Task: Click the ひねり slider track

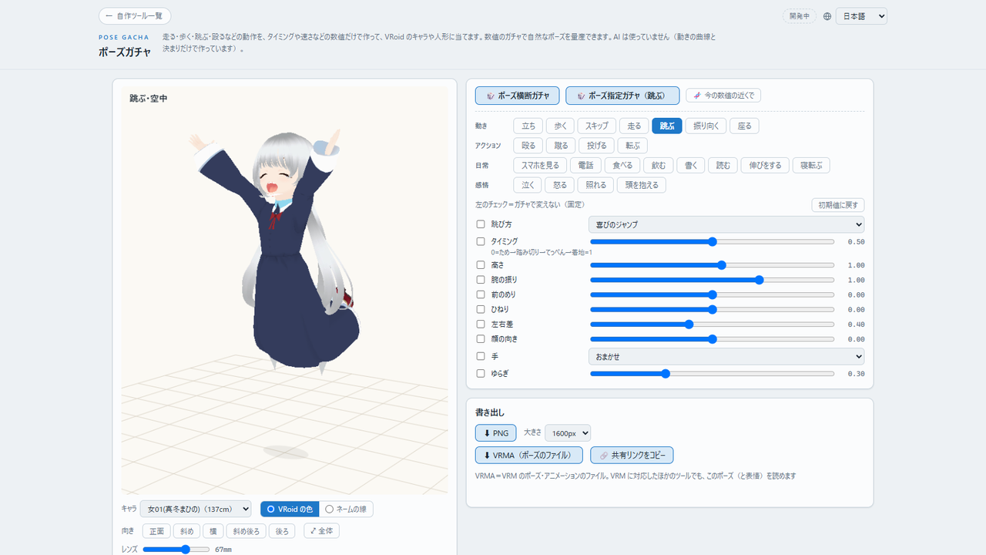Action: click(713, 310)
